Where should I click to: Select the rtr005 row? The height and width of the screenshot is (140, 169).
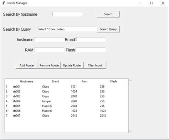pos(67,106)
